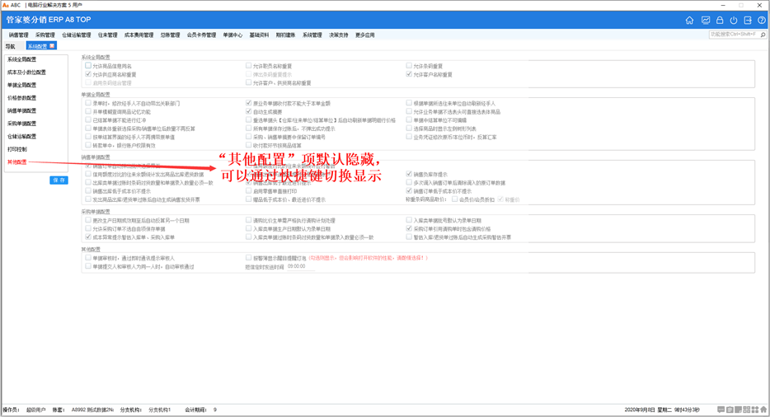Screen dimensions: 770x417
Task: Uncheck 允许客户名称重复 checkbox
Action: pyautogui.click(x=409, y=74)
